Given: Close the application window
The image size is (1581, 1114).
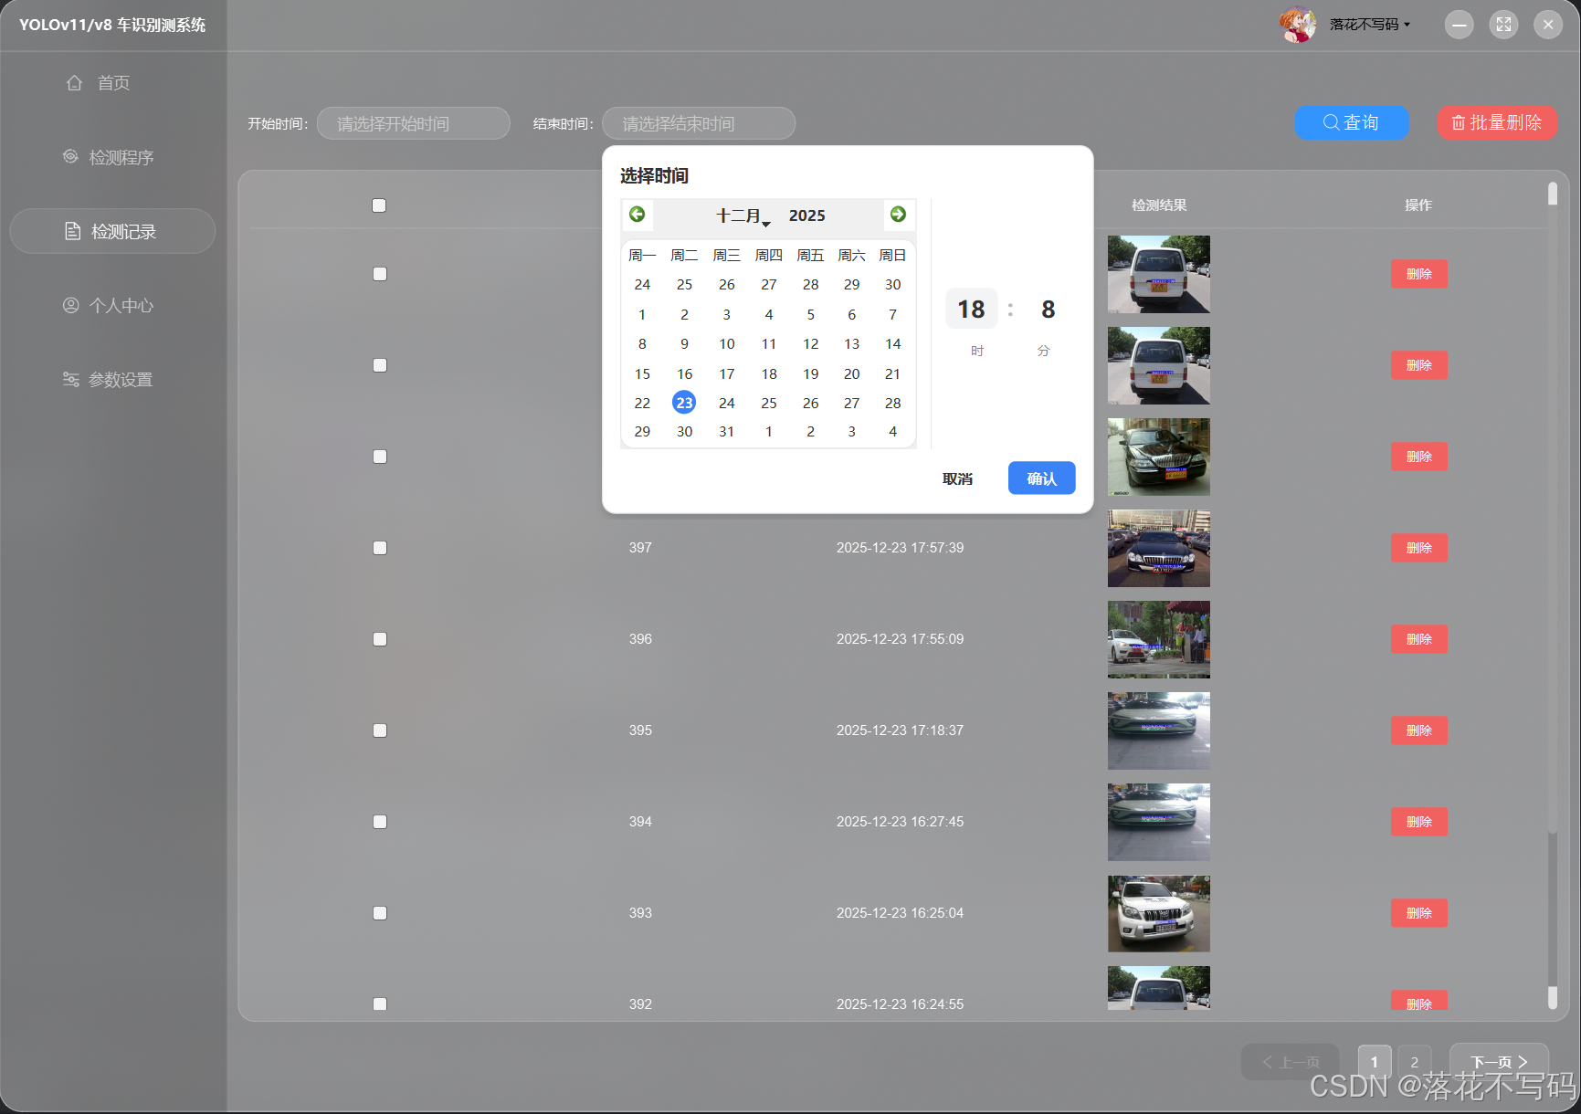Looking at the screenshot, I should click(x=1548, y=25).
